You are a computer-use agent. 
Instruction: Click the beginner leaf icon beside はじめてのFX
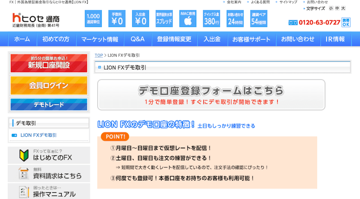click(x=24, y=155)
